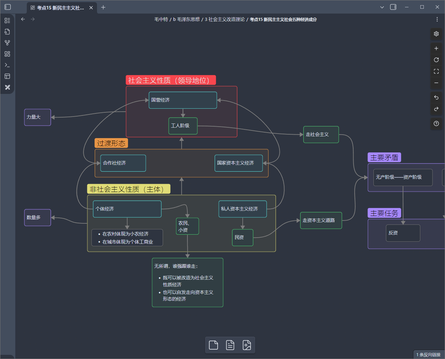
Task: Click the 考点15 file title in breadcrumb
Action: 283,19
